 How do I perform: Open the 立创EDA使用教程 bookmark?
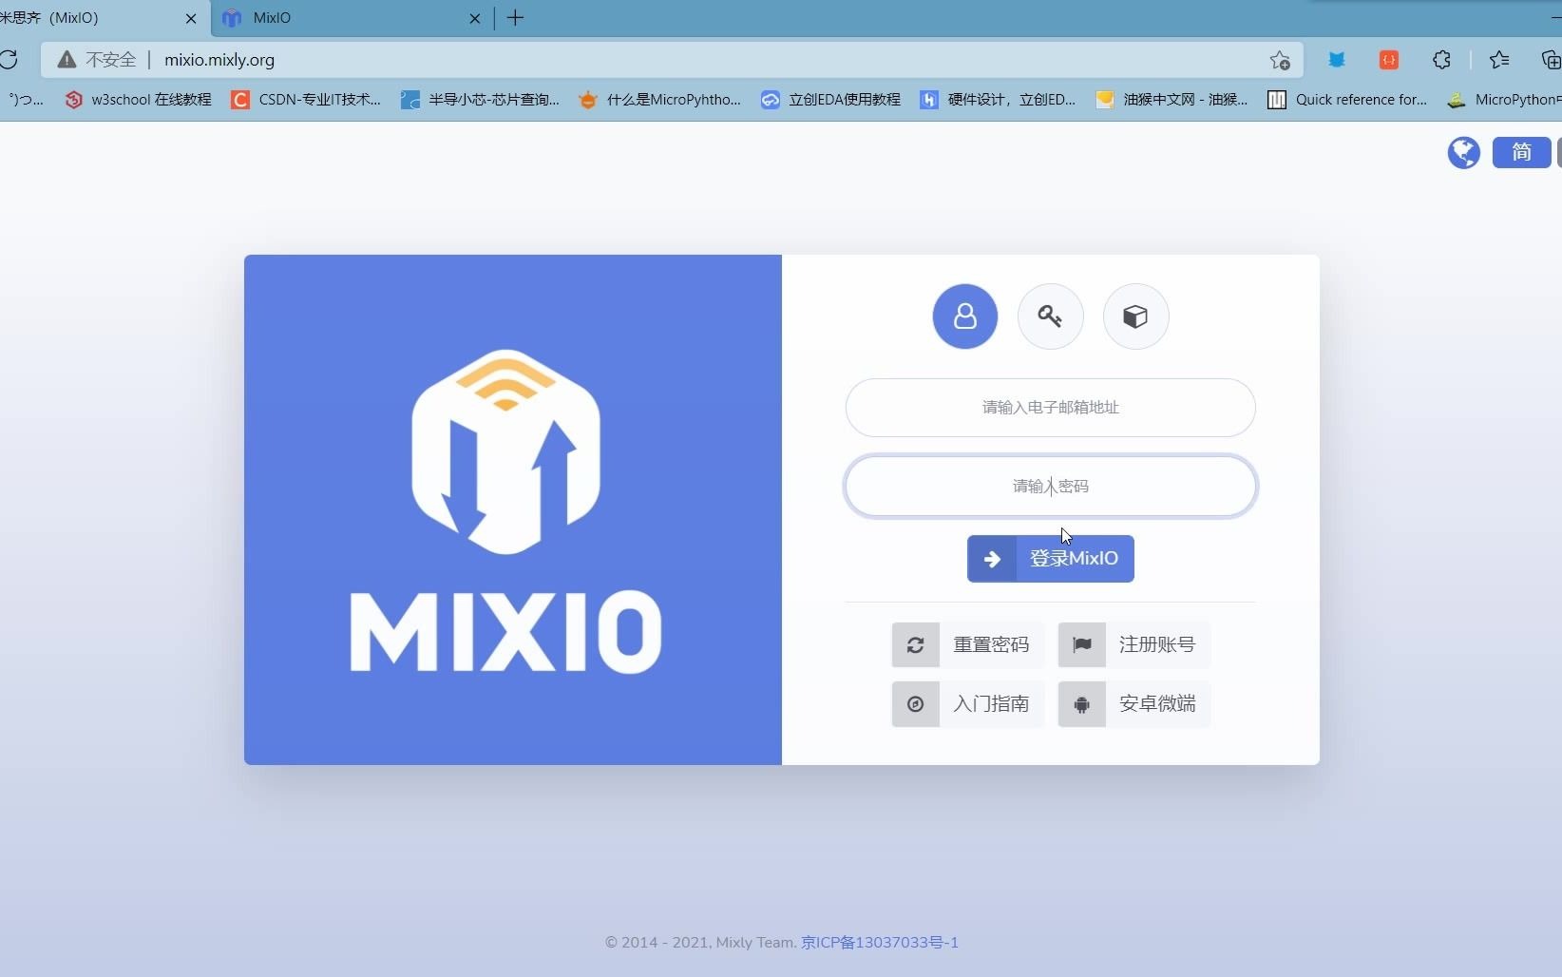pos(830,100)
